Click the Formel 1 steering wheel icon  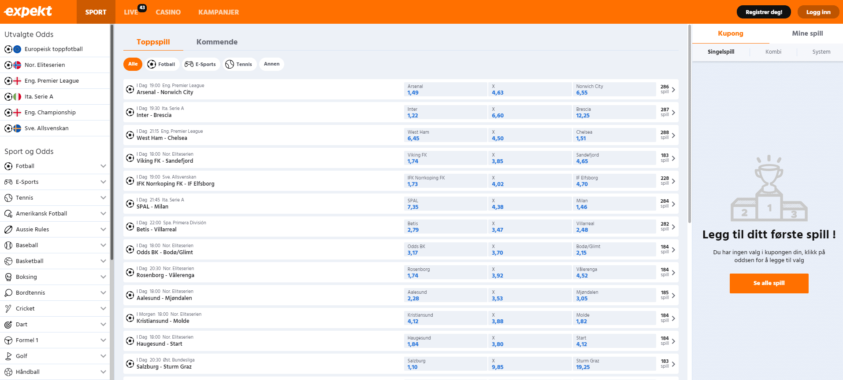8,340
